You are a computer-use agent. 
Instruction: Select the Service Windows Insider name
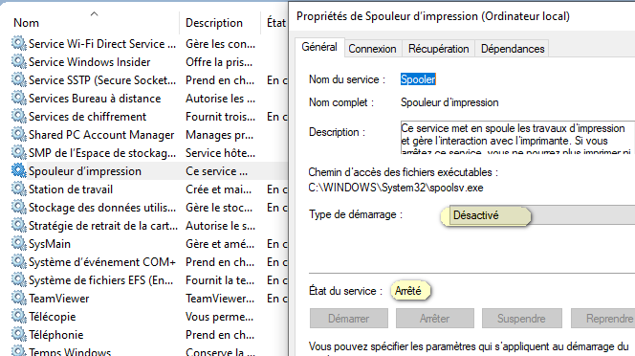(90, 61)
